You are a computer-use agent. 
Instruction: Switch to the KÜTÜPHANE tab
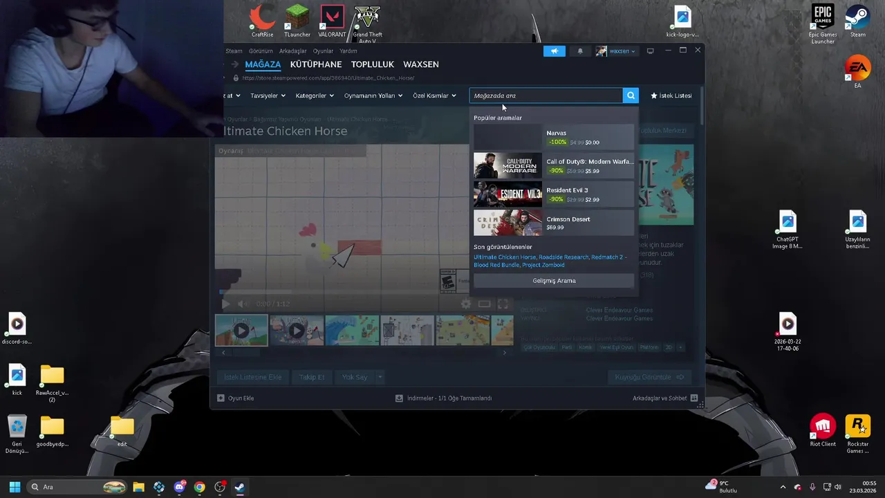tap(316, 64)
